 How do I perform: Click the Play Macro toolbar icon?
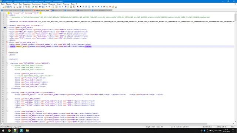click(83, 7)
